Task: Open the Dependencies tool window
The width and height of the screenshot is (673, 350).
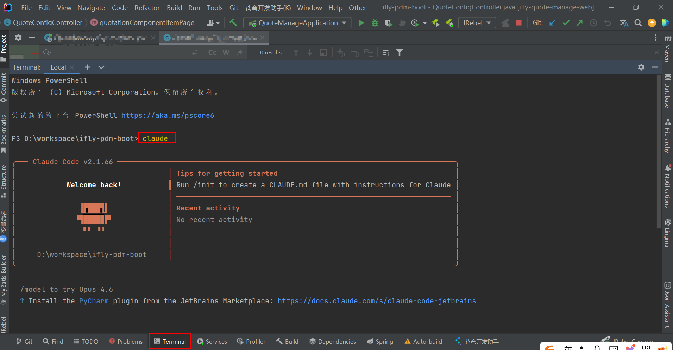Action: [x=333, y=341]
